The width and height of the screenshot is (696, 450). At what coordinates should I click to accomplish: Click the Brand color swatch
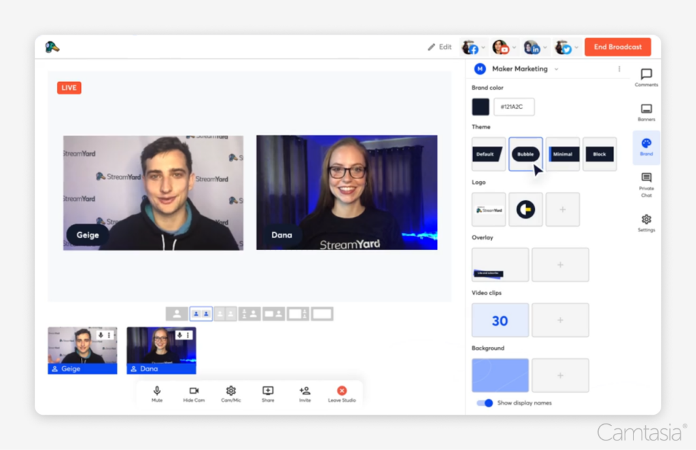pyautogui.click(x=481, y=107)
